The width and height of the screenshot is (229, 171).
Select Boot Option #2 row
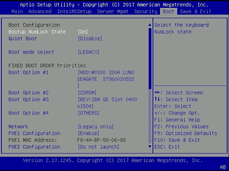click(29, 92)
